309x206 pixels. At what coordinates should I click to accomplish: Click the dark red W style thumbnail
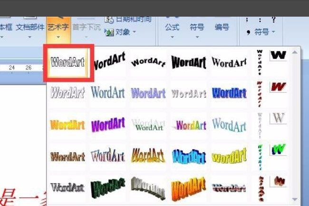(278, 87)
